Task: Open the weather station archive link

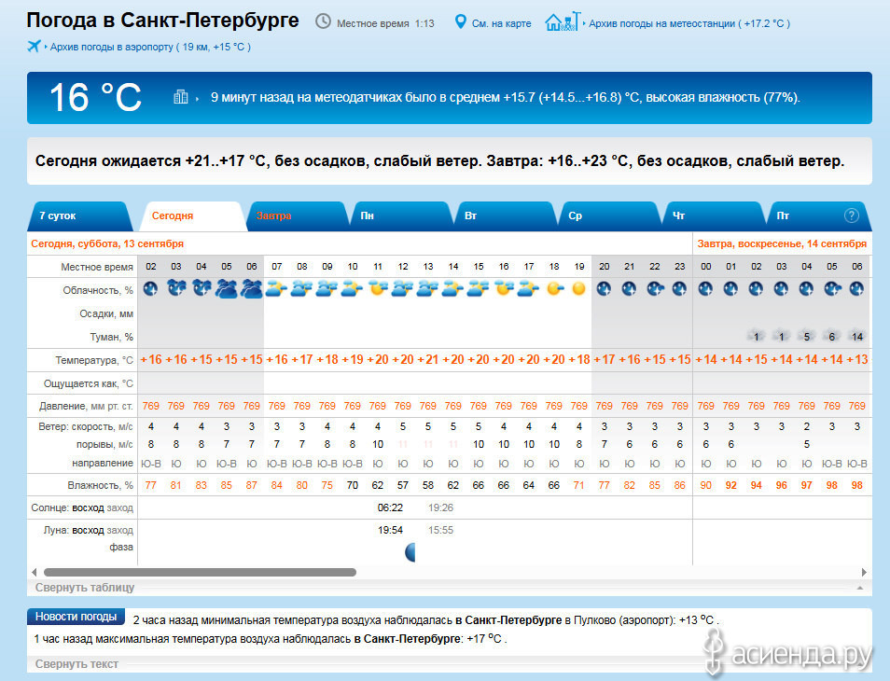Action: pos(689,24)
